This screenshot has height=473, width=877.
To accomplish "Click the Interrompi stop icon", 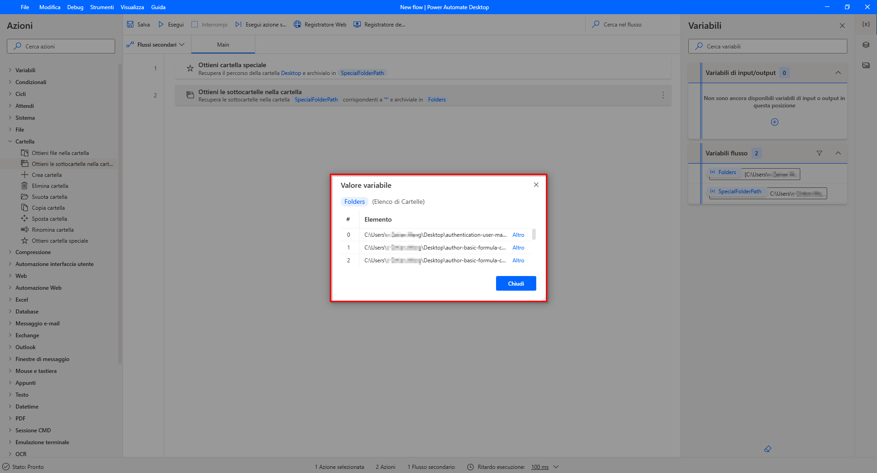I will click(x=195, y=25).
